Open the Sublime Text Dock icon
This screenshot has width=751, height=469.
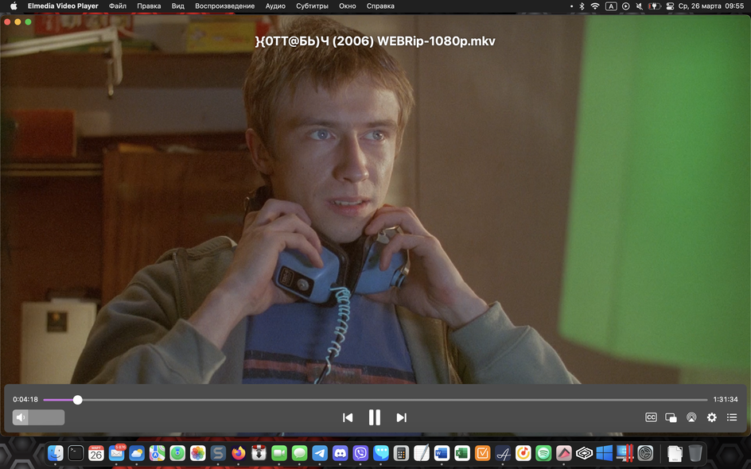[x=218, y=453]
